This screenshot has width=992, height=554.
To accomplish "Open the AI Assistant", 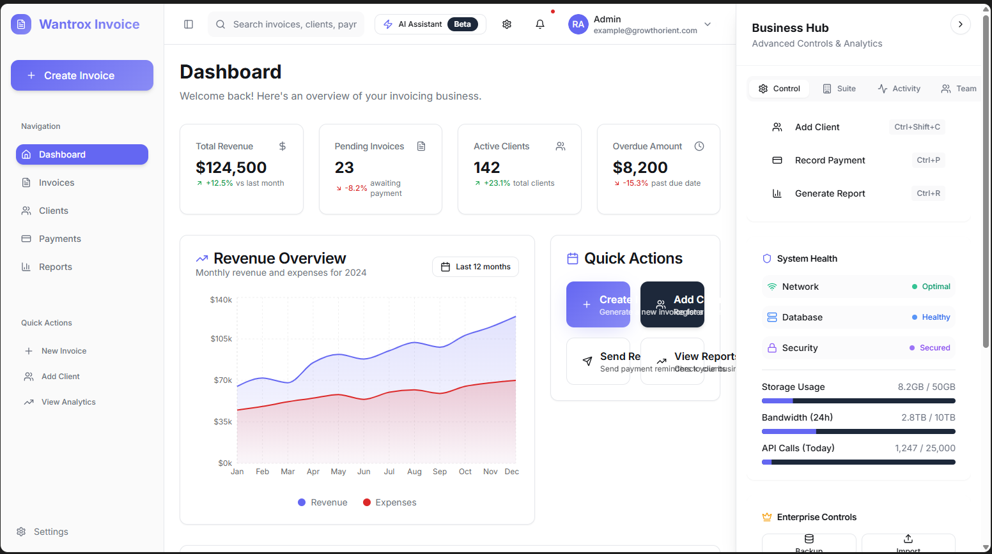I will pos(429,24).
